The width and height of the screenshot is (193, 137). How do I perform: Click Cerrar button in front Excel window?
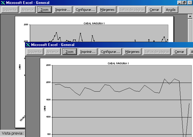[180, 52]
